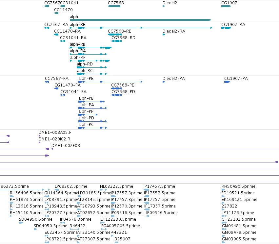Select the GM09481.5prime EST label
Viewport: 279px width, 244px height.
pos(239,226)
